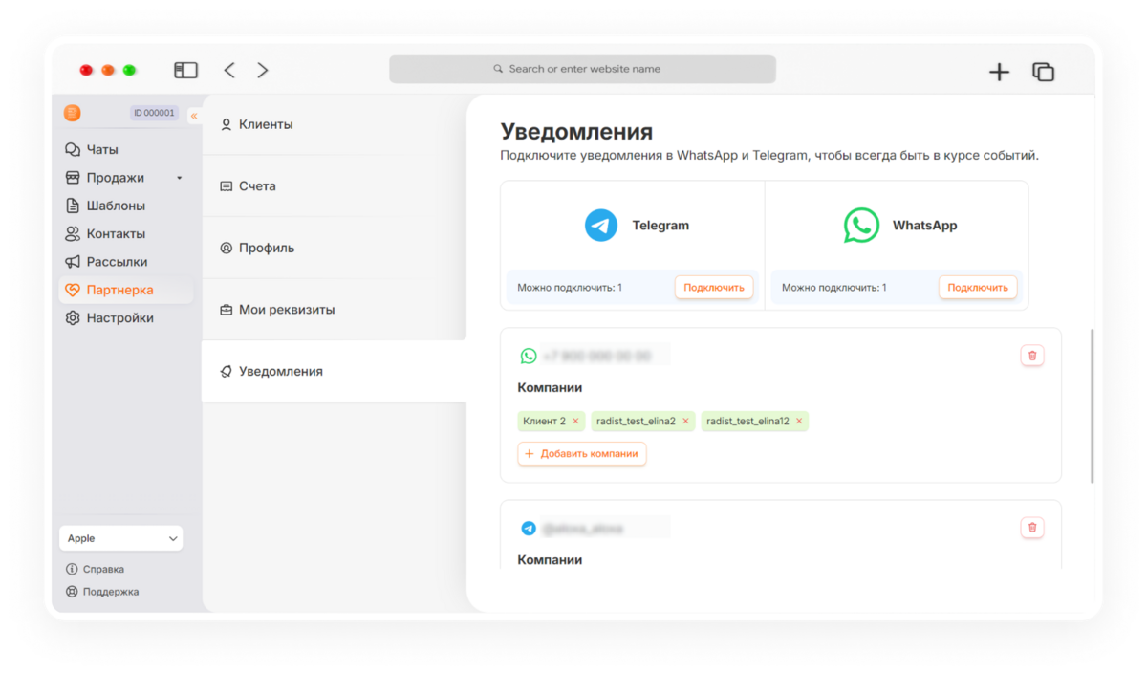Click the small Telegram icon beside username
The image size is (1147, 673).
529,528
